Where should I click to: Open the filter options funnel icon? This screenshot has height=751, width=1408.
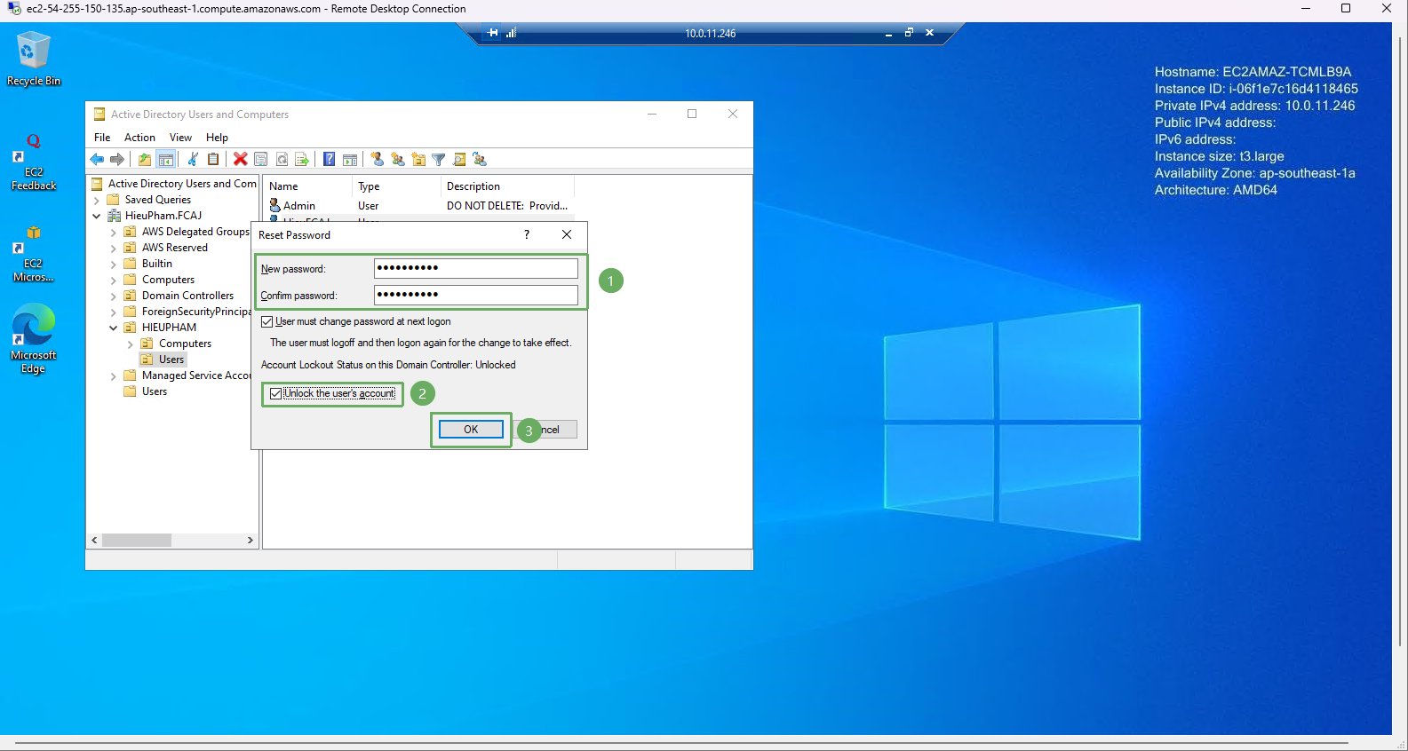439,160
